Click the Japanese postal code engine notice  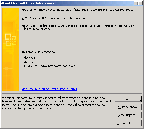[78, 27]
